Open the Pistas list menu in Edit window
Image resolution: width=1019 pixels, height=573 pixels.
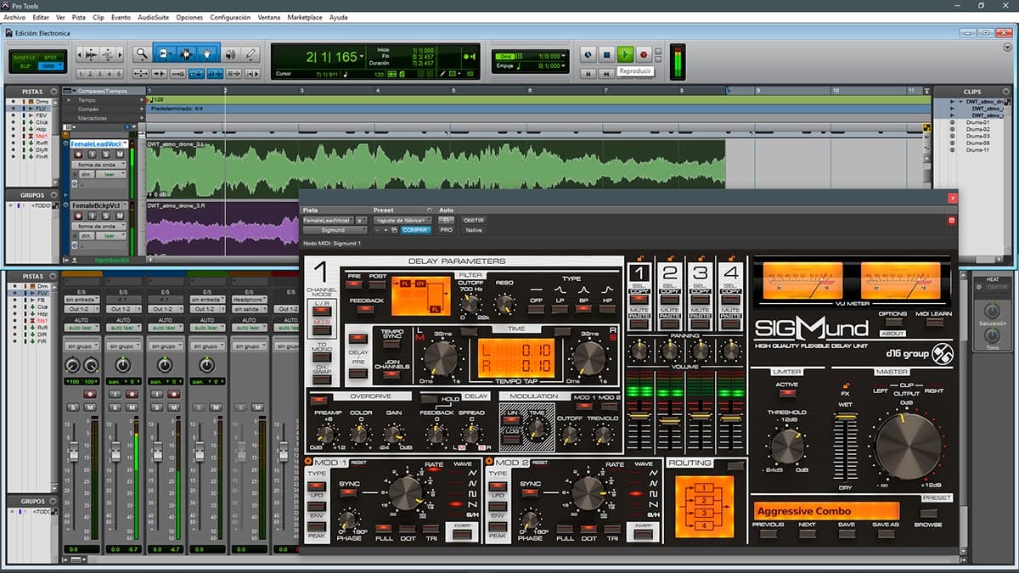point(53,91)
